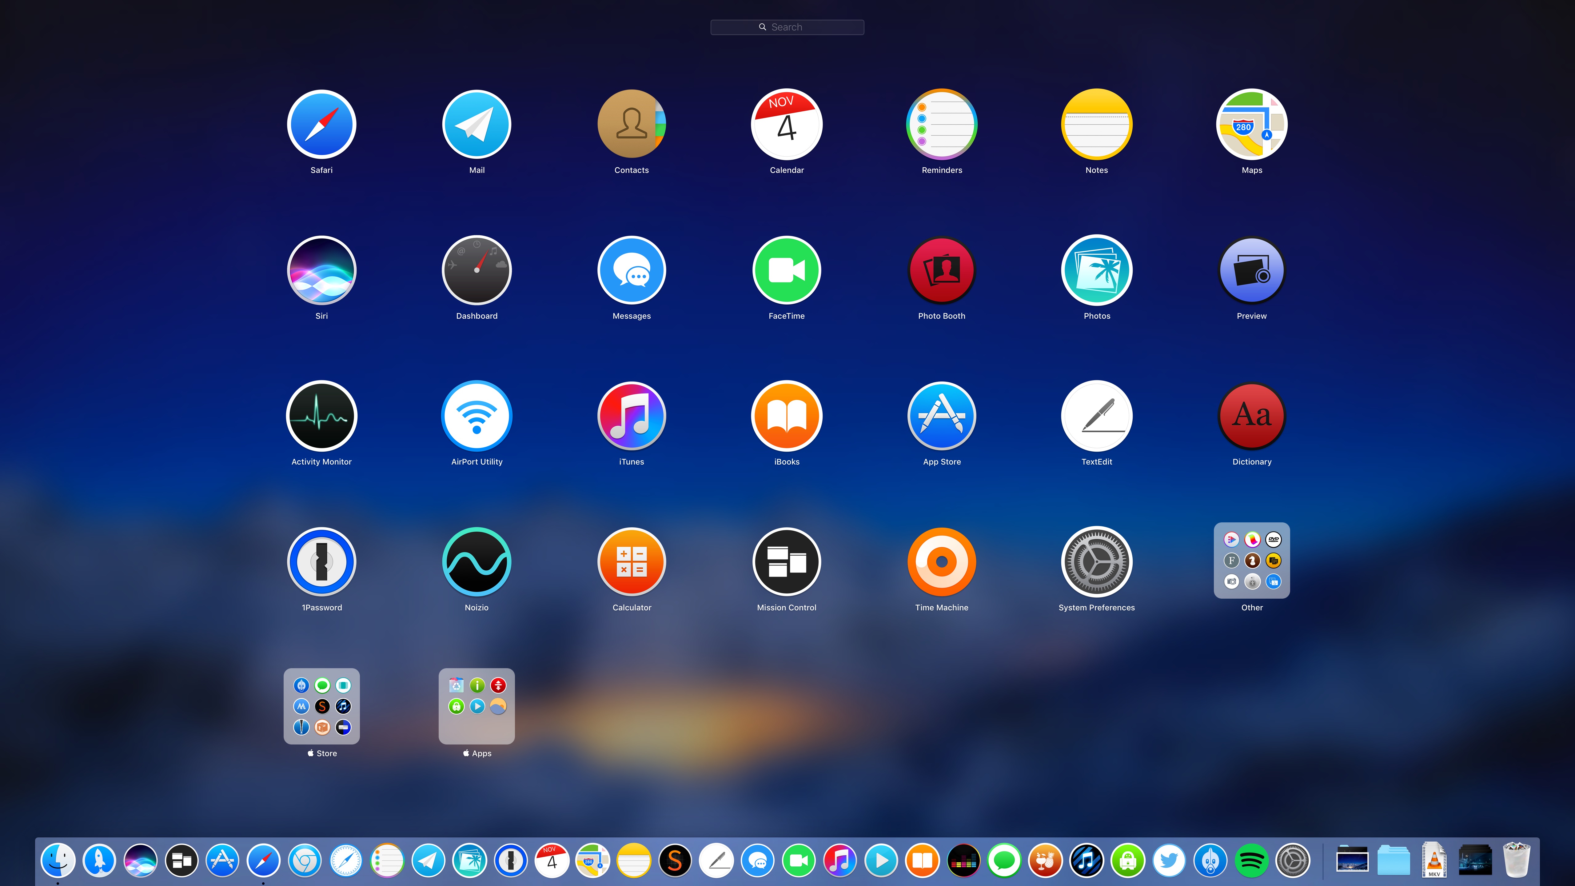
Task: Open Activity Monitor
Action: (x=321, y=416)
